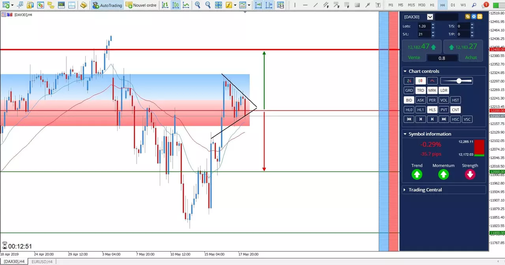505x265 pixels.
Task: Collapse the Symbol information section
Action: (405, 134)
